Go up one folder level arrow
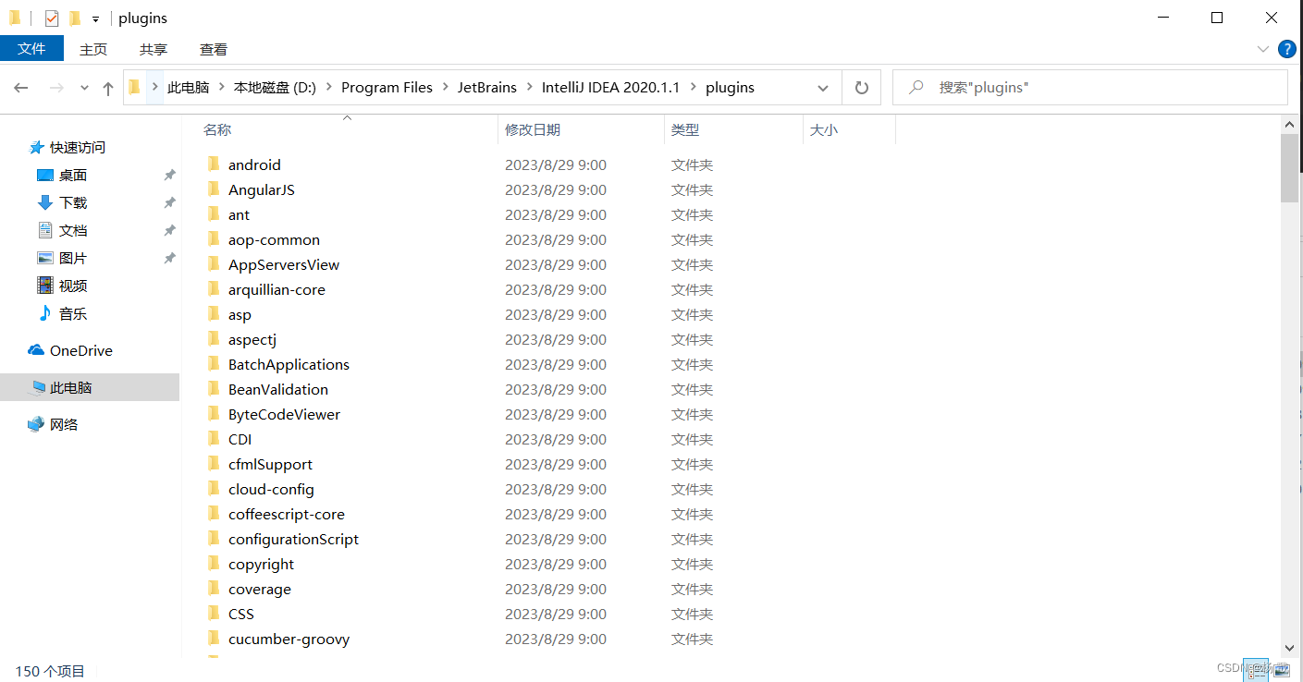 (x=108, y=88)
